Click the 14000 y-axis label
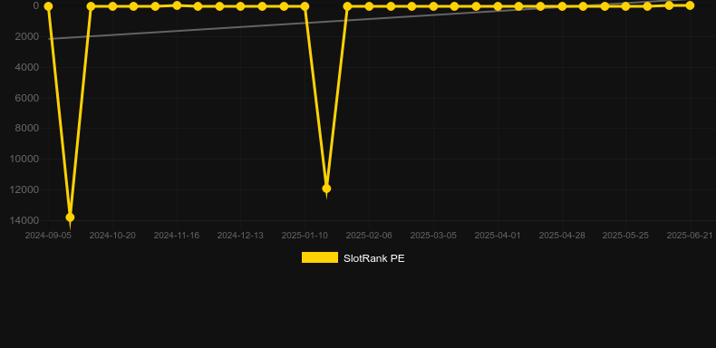This screenshot has width=716, height=348. pyautogui.click(x=24, y=220)
